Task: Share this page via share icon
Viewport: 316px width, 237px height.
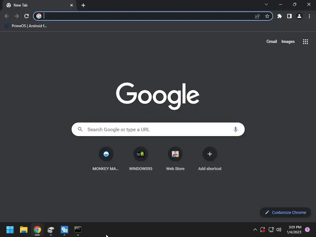Action: pyautogui.click(x=257, y=16)
